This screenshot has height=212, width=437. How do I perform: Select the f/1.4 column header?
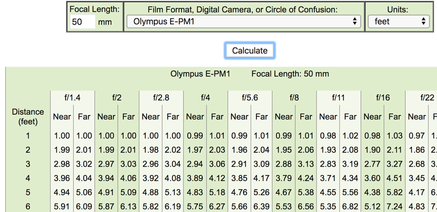(73, 97)
